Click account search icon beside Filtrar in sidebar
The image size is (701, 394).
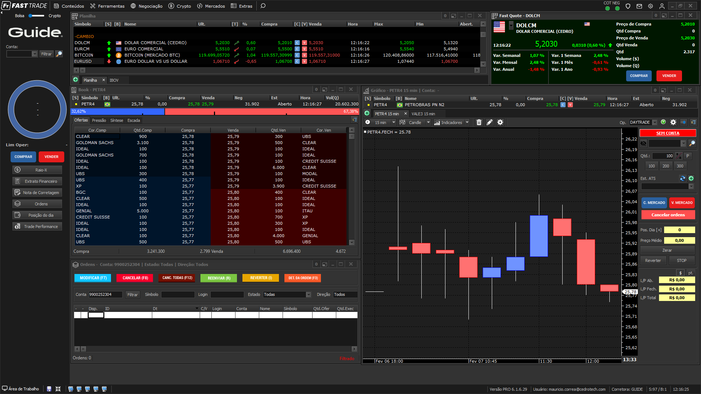(x=59, y=54)
